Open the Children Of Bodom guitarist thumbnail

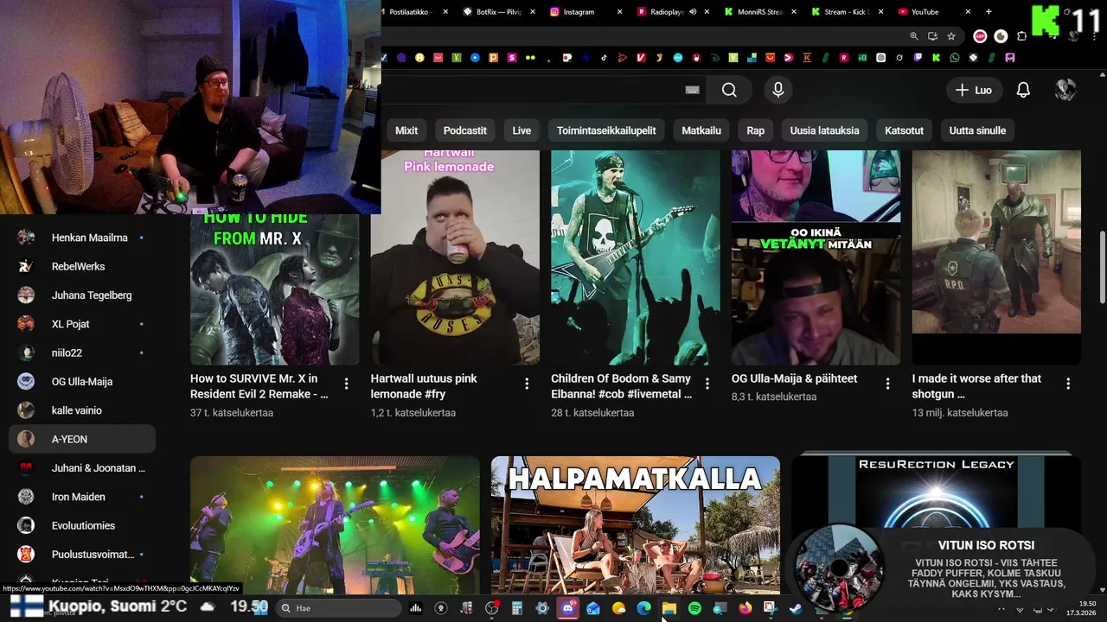point(636,257)
